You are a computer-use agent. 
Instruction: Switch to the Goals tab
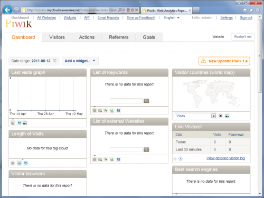click(x=149, y=37)
